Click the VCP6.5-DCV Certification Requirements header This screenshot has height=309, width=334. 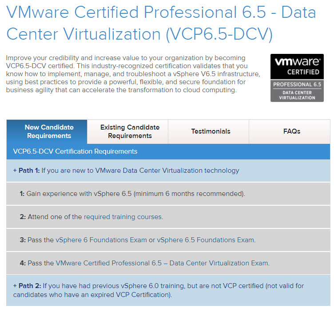coord(168,151)
